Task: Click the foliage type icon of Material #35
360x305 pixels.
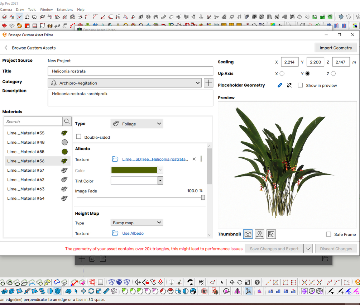Action: [x=64, y=133]
